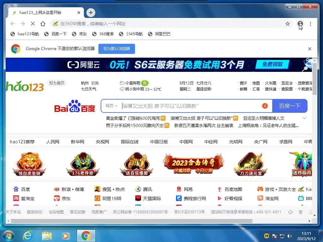Open 2345导航 bookmark

pyautogui.click(x=131, y=34)
